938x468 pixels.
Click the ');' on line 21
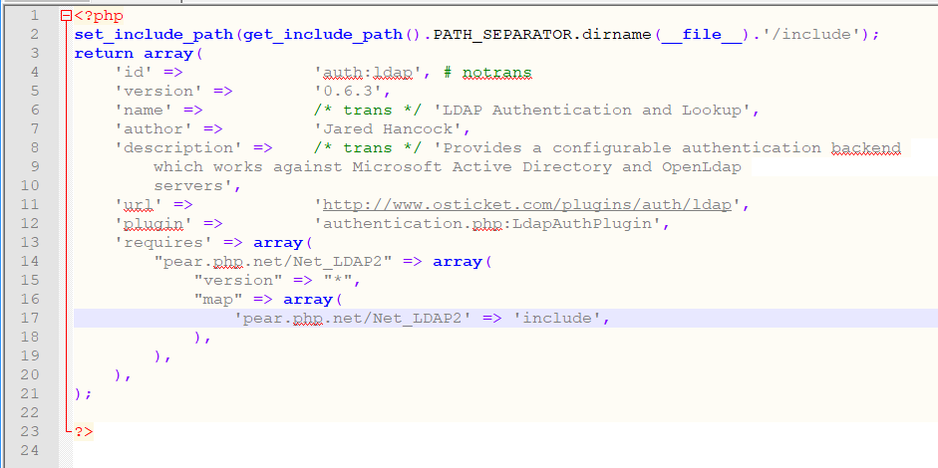tap(85, 394)
